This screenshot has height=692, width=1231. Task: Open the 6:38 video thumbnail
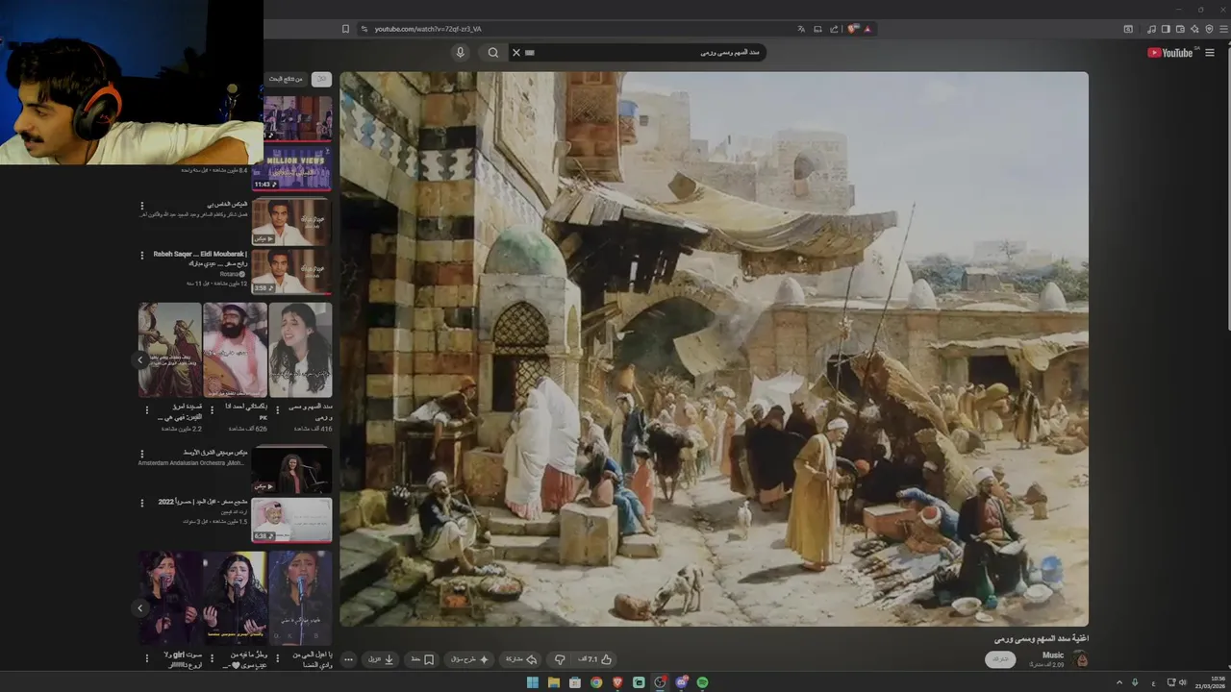tap(291, 520)
